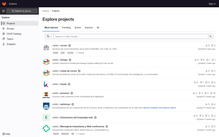Click the merge requests count for proxmox
The image size is (219, 137).
tap(207, 93)
